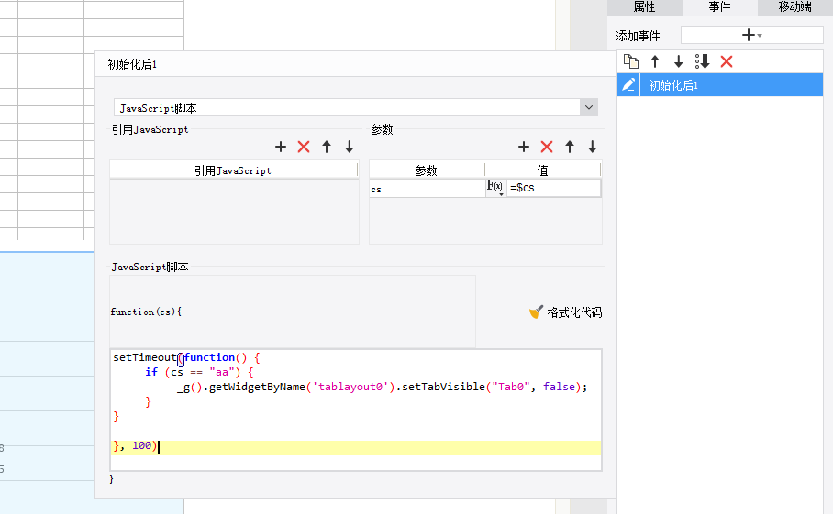Click the sort events icon
Viewport: 833px width, 514px height.
703,61
